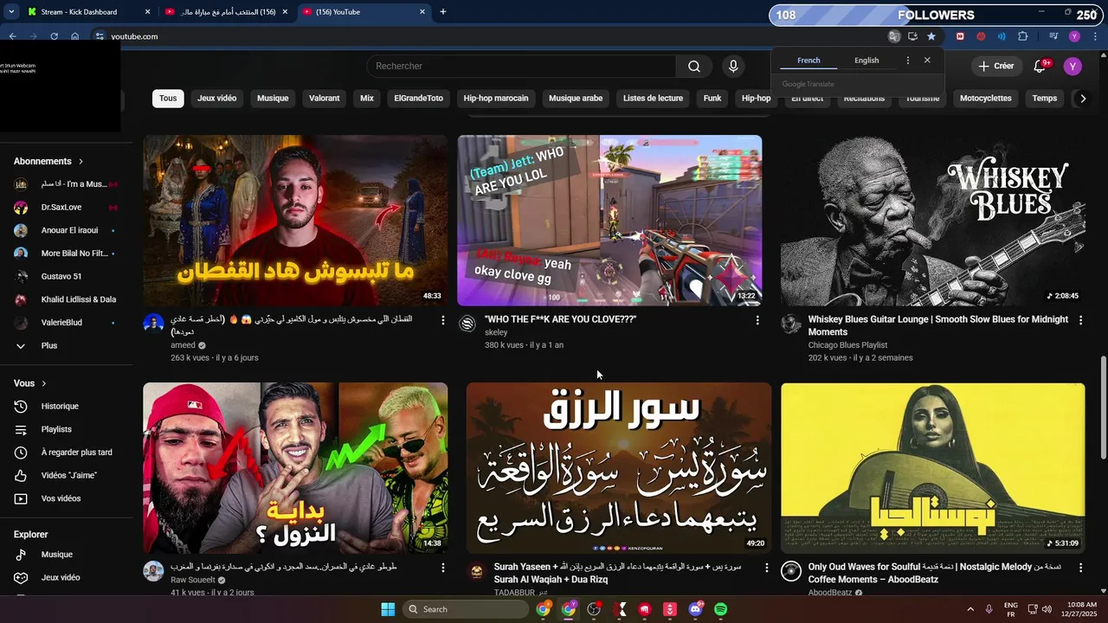Click the Créer button
Screen dimensions: 1108x623
995,67
